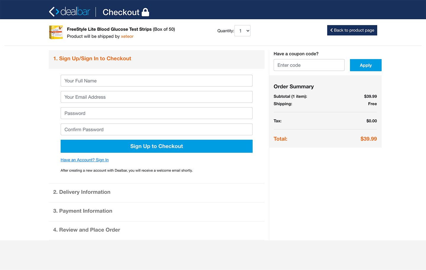This screenshot has width=426, height=270.
Task: Click the 'Have a coupon code?' label
Action: tap(296, 54)
